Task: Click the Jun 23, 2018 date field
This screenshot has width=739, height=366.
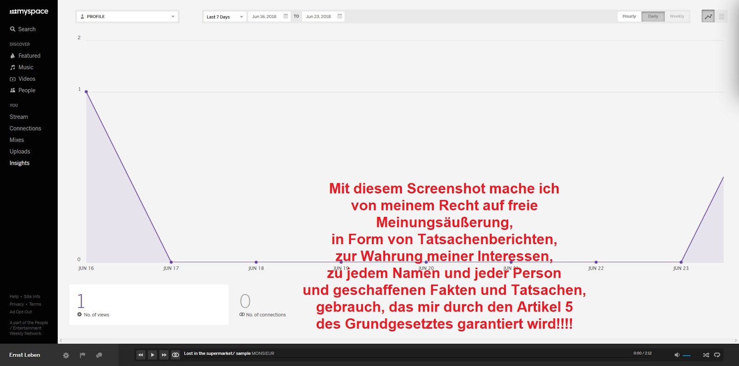Action: (x=323, y=16)
